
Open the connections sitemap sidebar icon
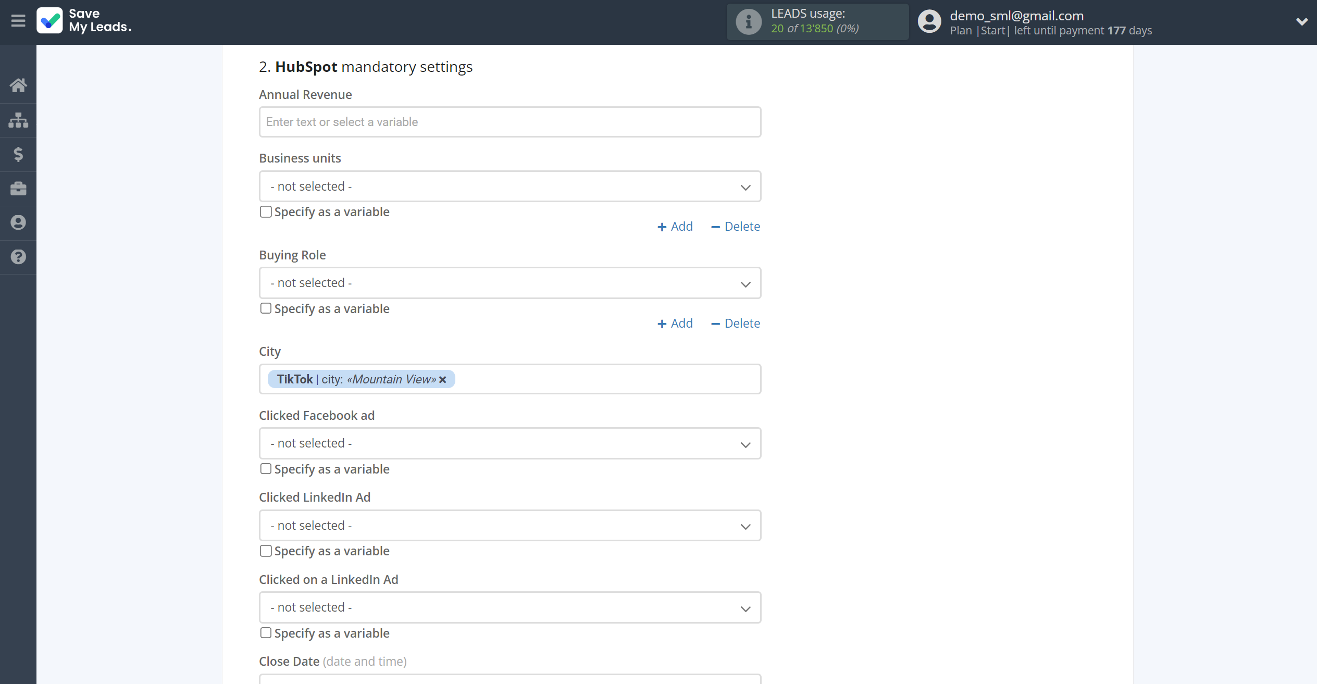coord(18,120)
